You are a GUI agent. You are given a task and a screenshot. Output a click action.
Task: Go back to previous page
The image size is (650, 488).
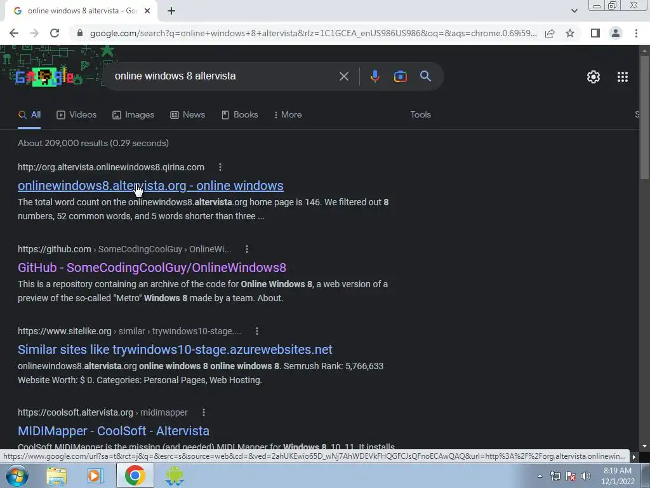tap(14, 33)
